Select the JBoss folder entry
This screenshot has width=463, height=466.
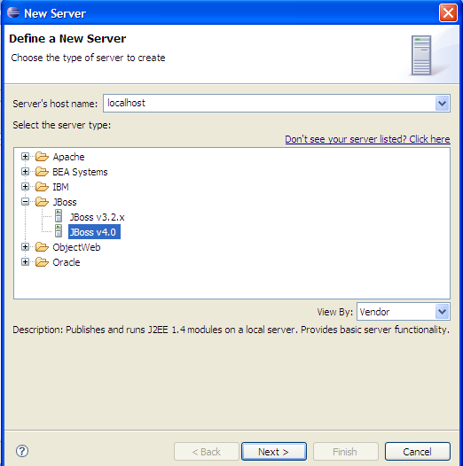[x=65, y=202]
